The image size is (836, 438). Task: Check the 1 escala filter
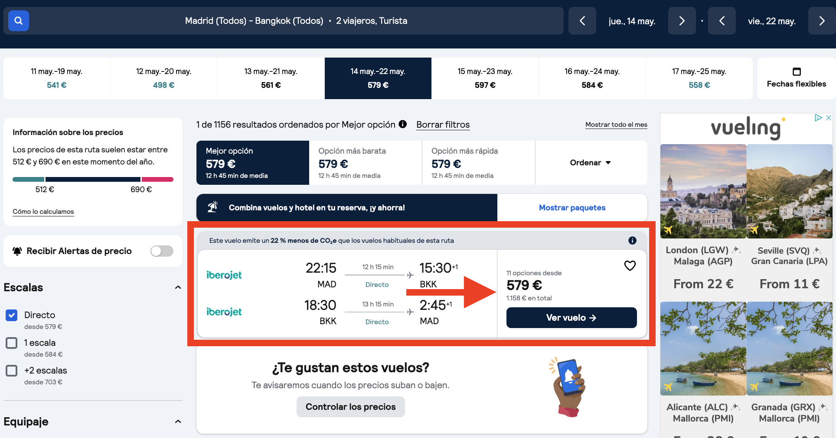(12, 343)
